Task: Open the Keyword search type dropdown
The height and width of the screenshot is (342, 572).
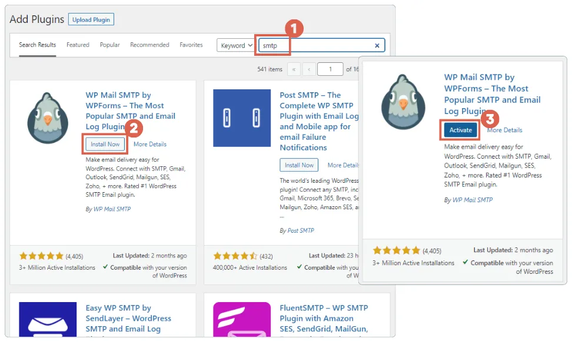Action: click(x=235, y=45)
